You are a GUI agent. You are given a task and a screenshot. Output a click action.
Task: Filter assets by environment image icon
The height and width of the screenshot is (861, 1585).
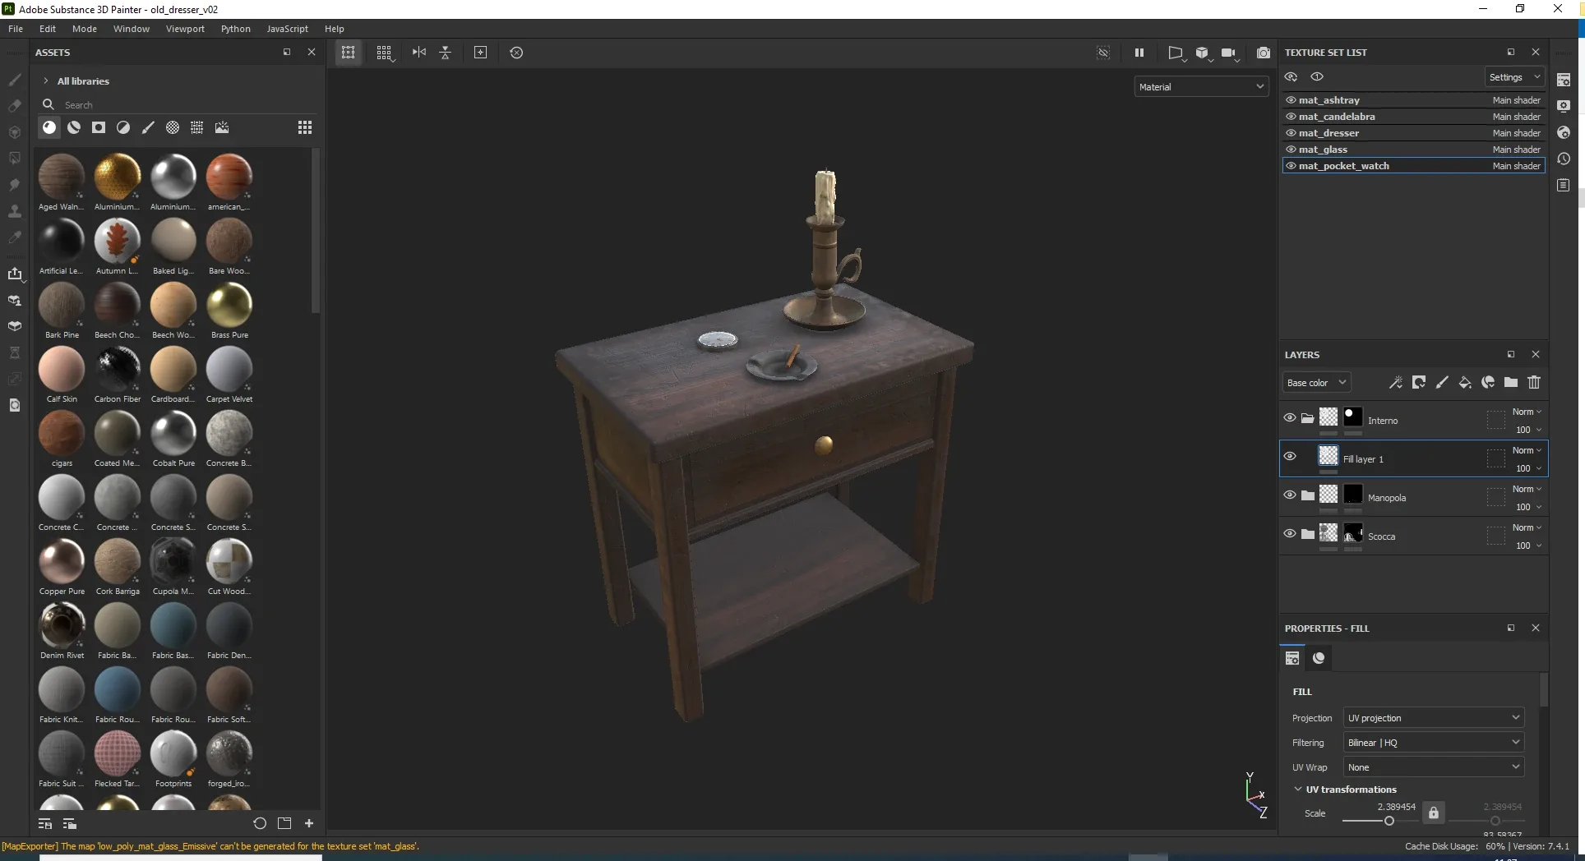coord(222,127)
